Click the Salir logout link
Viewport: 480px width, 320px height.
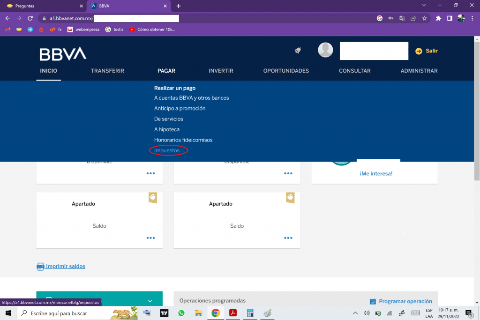point(432,51)
